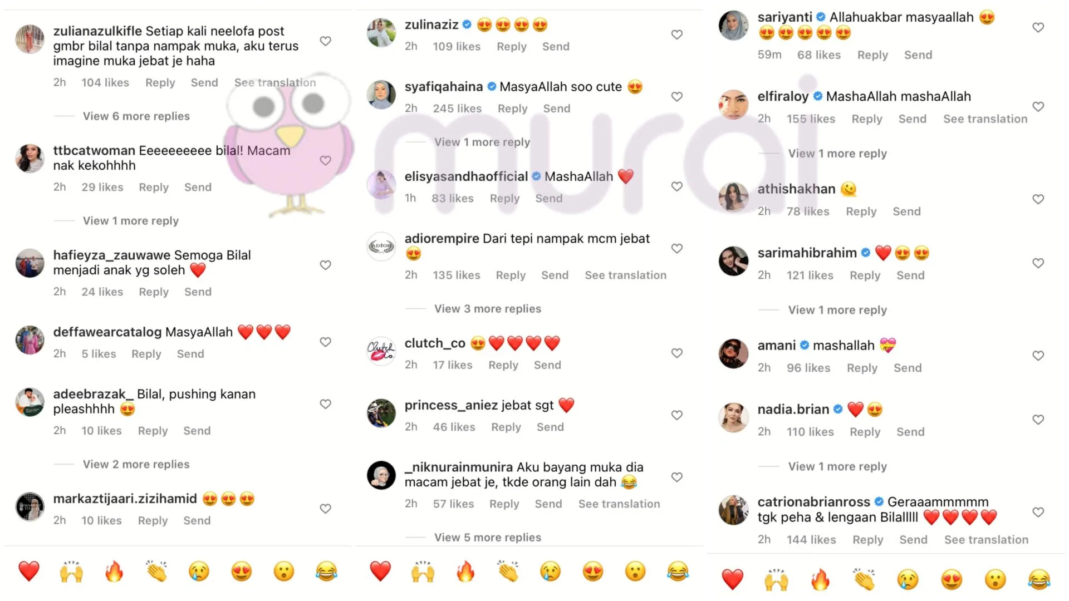Open athishakhan's profile by username

click(x=796, y=189)
